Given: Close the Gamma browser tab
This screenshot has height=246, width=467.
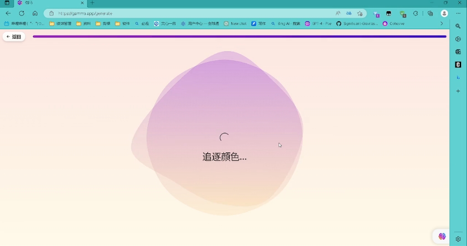Looking at the screenshot, I should [x=82, y=3].
